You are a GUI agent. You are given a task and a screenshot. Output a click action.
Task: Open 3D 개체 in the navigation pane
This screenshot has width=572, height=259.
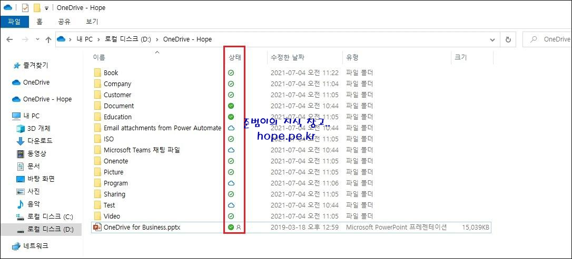click(38, 128)
